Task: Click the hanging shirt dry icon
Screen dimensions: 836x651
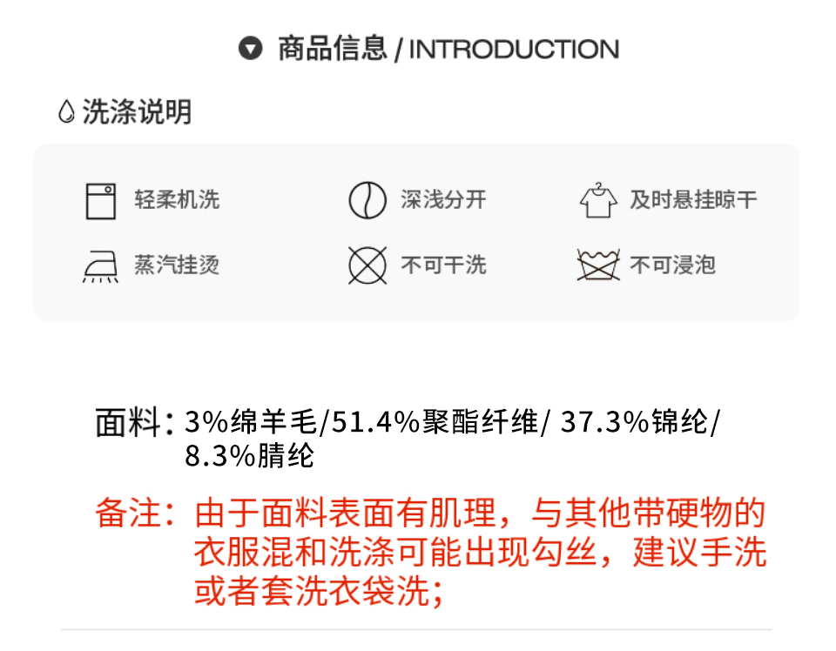Action: pyautogui.click(x=597, y=199)
